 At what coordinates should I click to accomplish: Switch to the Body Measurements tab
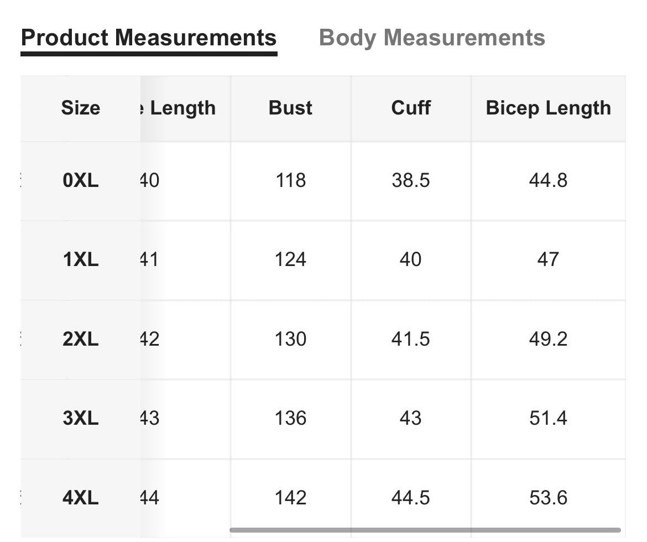(432, 38)
